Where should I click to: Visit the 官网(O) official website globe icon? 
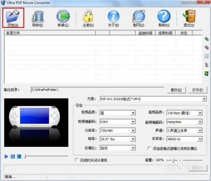[138, 16]
